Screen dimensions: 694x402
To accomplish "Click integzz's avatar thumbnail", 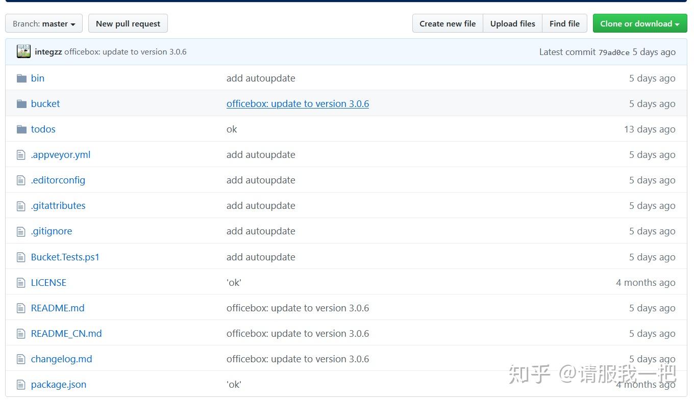I will pos(23,51).
